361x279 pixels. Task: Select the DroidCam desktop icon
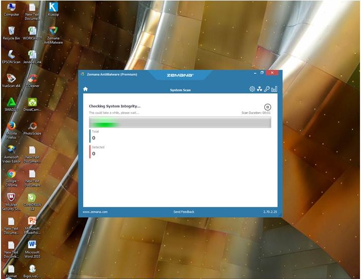click(x=32, y=105)
